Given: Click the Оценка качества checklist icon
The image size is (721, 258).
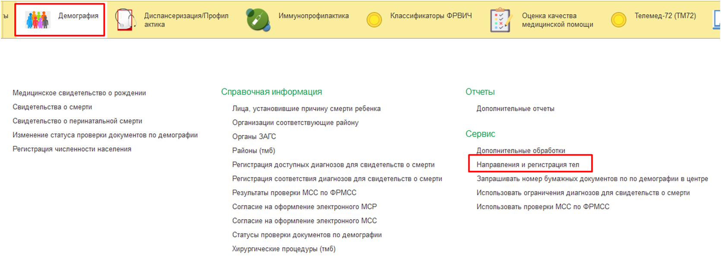Looking at the screenshot, I should pos(501,20).
